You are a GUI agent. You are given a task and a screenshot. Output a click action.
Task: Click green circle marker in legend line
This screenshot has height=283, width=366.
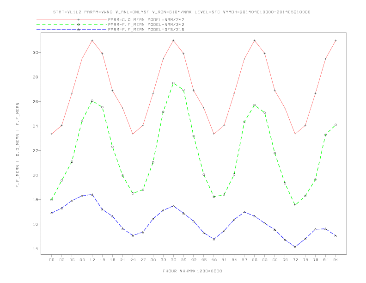pyautogui.click(x=79, y=25)
